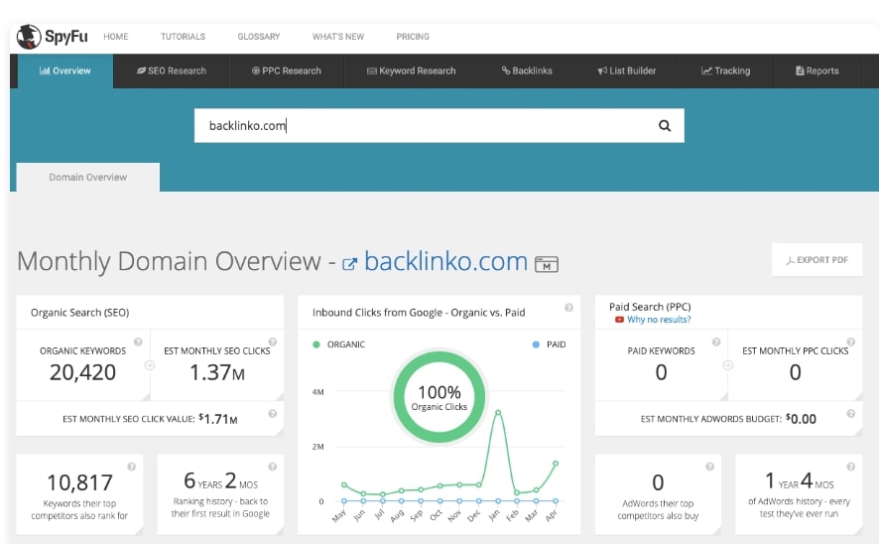Screen dimensions: 879x544
Task: Select Domain Overview sub-tab
Action: (x=88, y=178)
